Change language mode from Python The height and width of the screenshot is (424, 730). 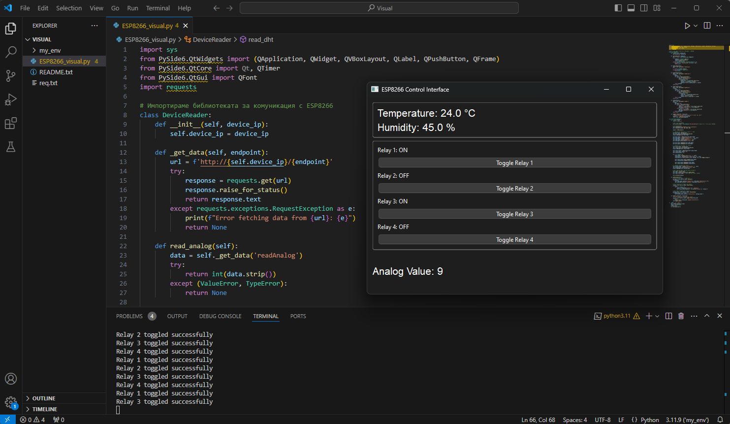coord(650,420)
